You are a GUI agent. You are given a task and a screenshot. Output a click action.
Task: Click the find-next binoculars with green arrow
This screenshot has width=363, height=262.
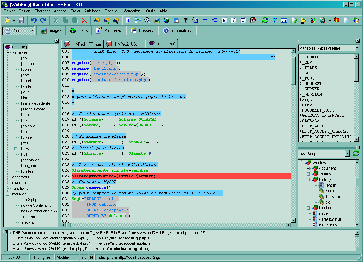(106, 20)
